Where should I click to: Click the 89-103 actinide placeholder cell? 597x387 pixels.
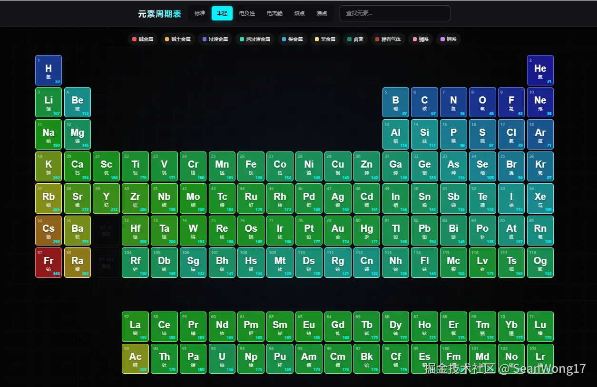(x=106, y=262)
